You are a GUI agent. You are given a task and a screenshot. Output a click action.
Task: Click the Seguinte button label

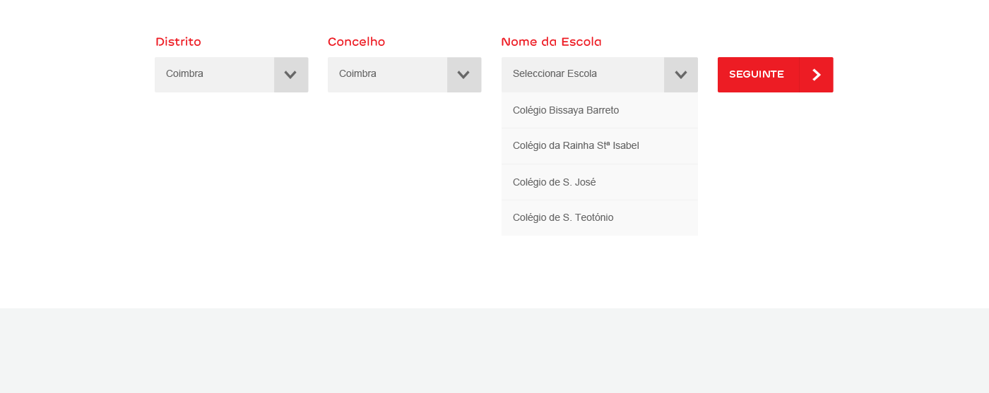pyautogui.click(x=757, y=74)
